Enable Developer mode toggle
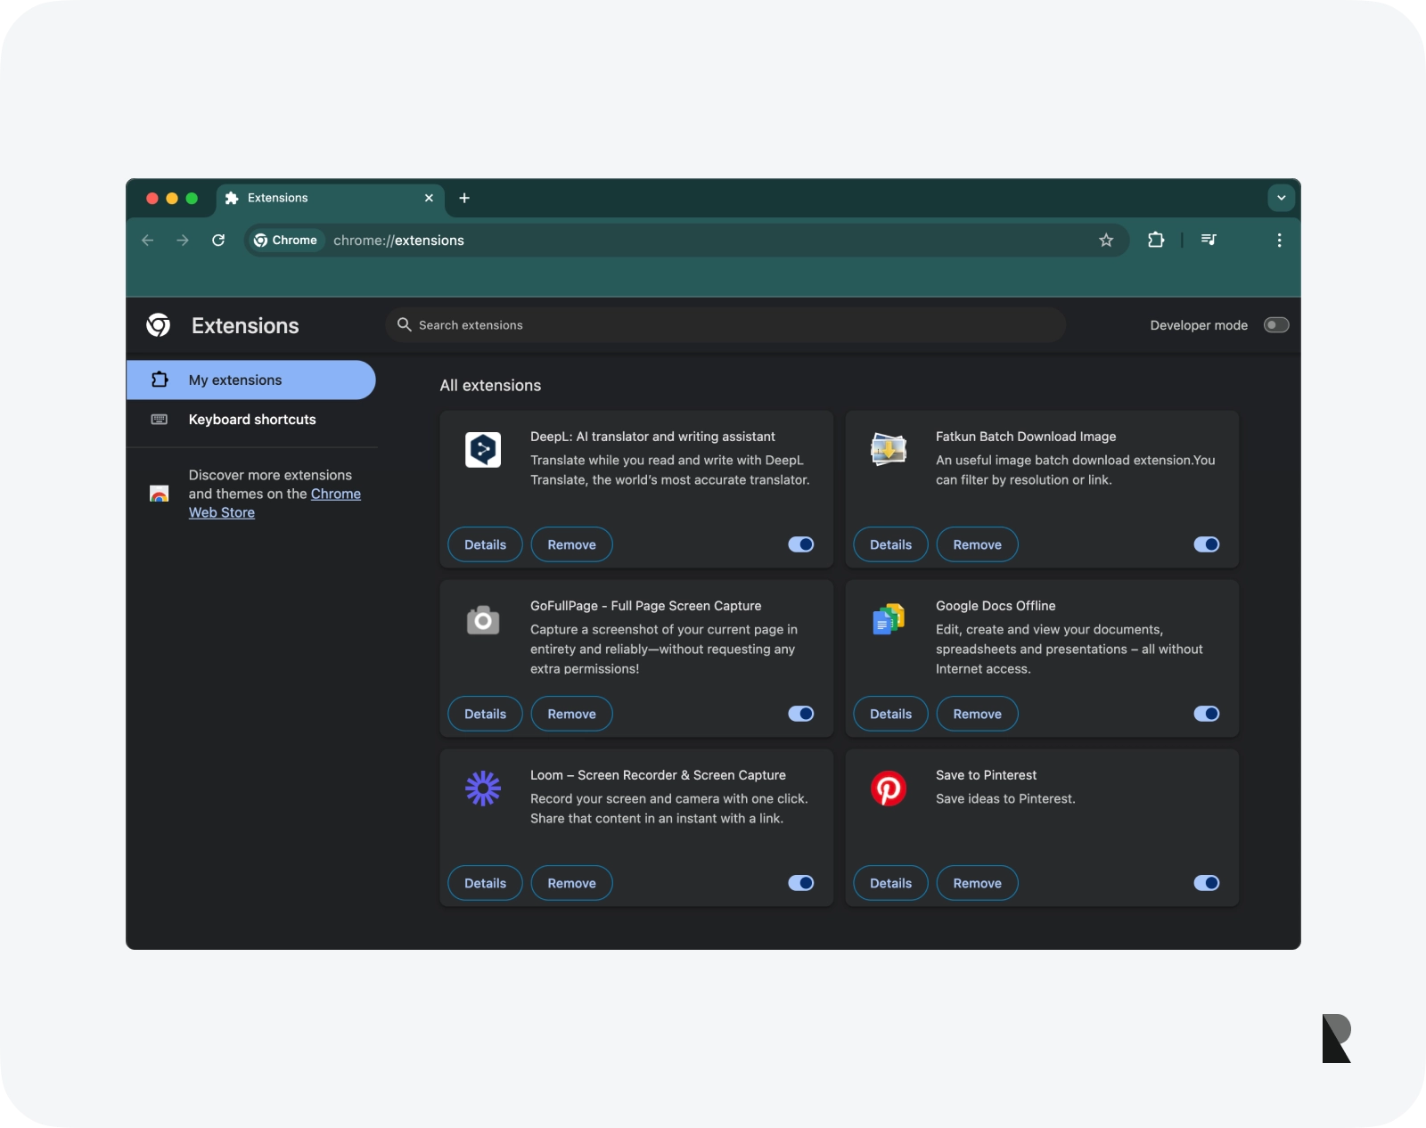1426x1128 pixels. (x=1276, y=325)
